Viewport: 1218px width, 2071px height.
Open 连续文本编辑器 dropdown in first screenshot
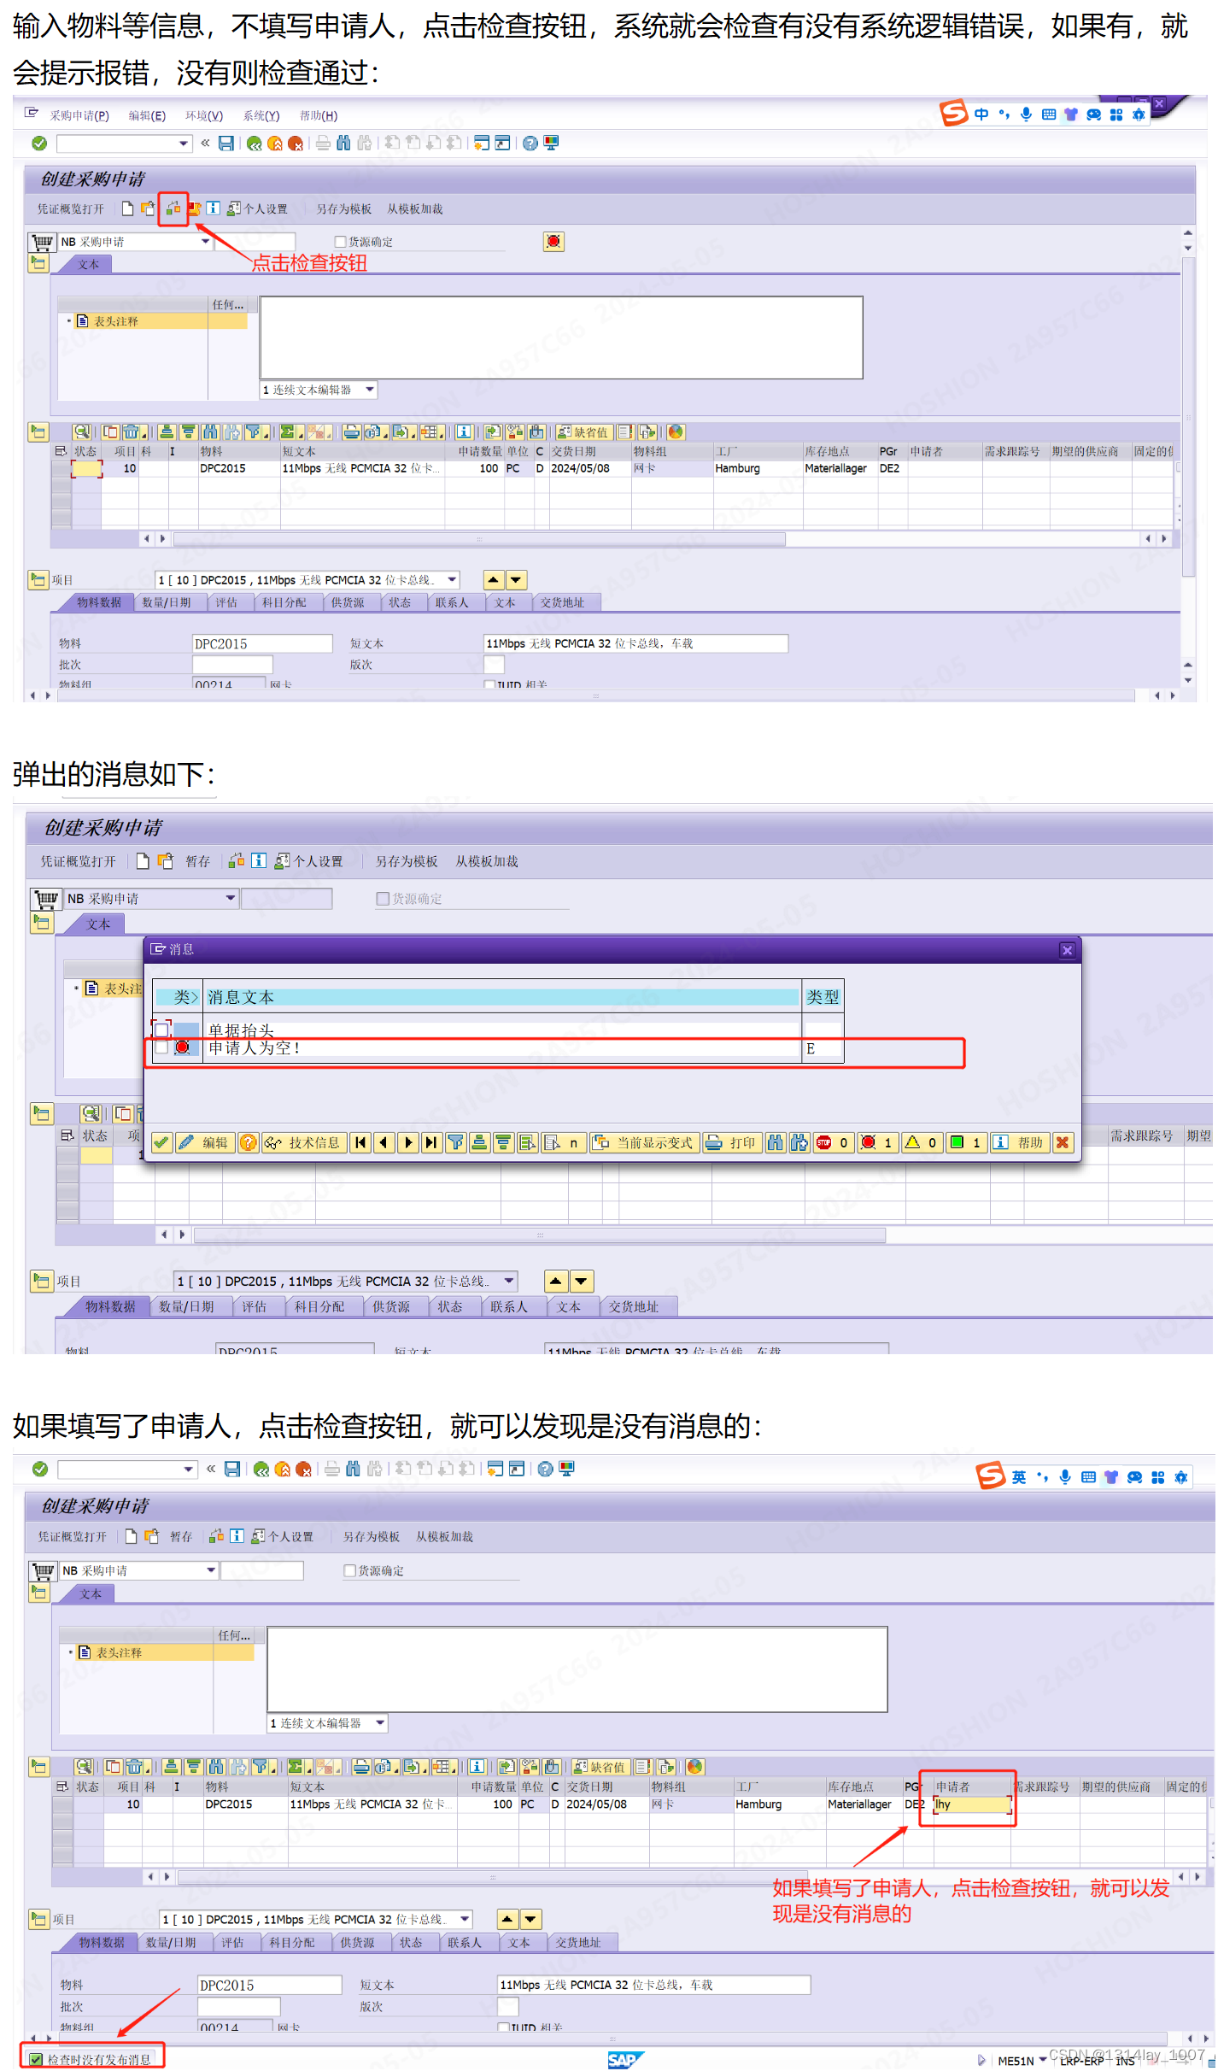(x=370, y=390)
